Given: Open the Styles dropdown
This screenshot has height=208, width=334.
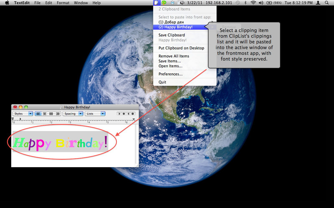Looking at the screenshot, I should click(x=23, y=114).
